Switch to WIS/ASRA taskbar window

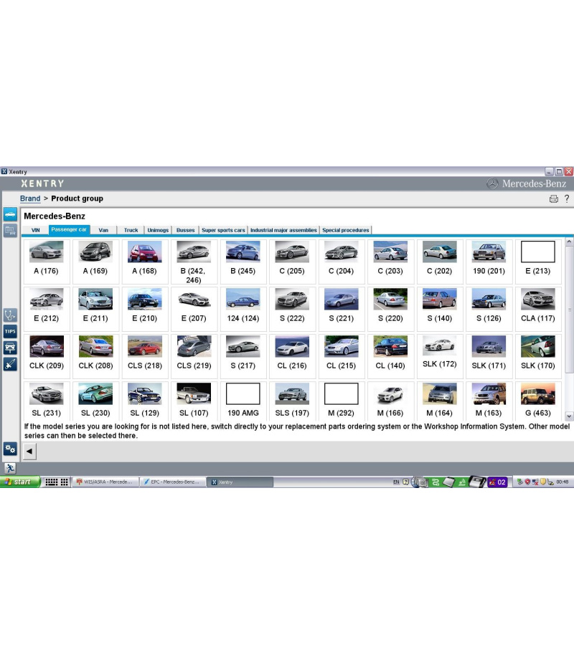(105, 482)
